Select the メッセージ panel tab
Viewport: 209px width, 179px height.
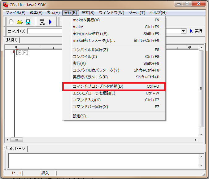(x=17, y=149)
